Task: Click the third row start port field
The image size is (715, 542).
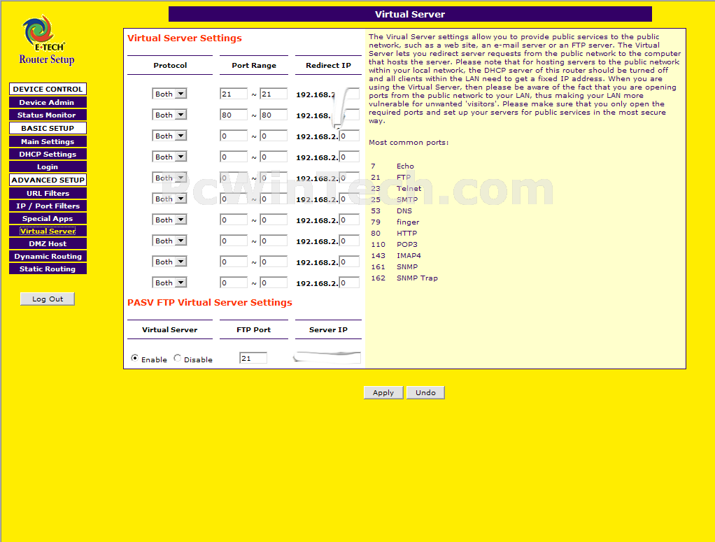Action: (234, 136)
